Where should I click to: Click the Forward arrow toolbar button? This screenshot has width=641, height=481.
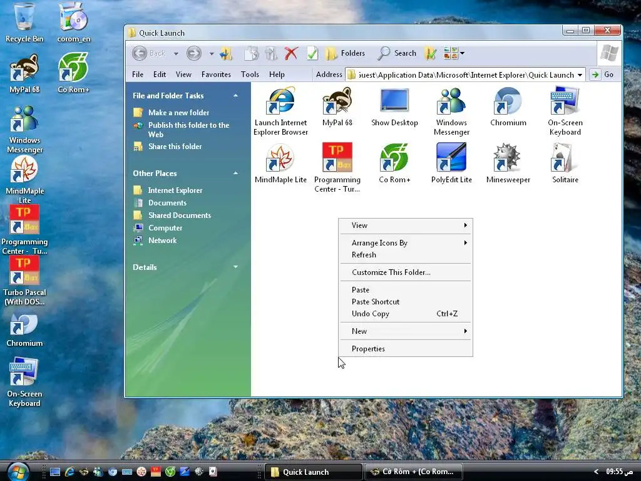[x=194, y=53]
